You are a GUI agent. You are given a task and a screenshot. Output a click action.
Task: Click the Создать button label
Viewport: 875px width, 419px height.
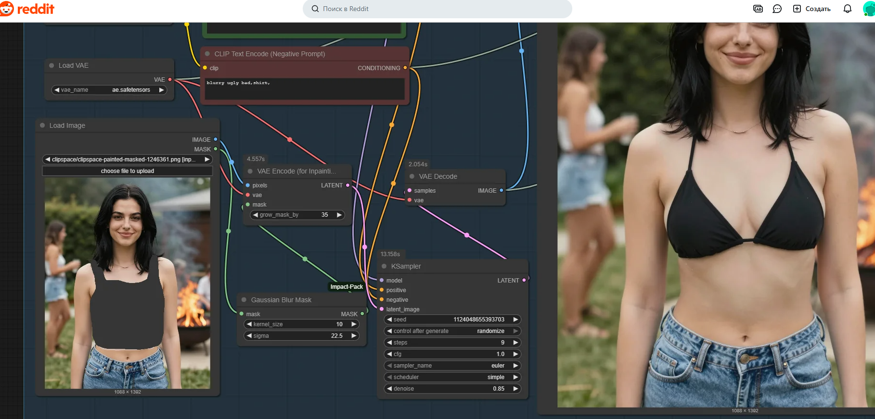[x=818, y=9]
